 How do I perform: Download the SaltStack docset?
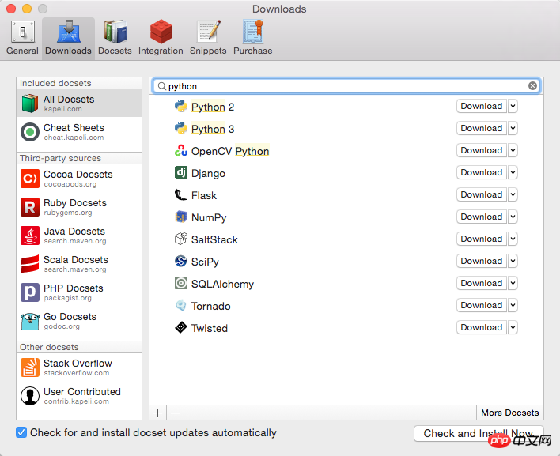(482, 239)
